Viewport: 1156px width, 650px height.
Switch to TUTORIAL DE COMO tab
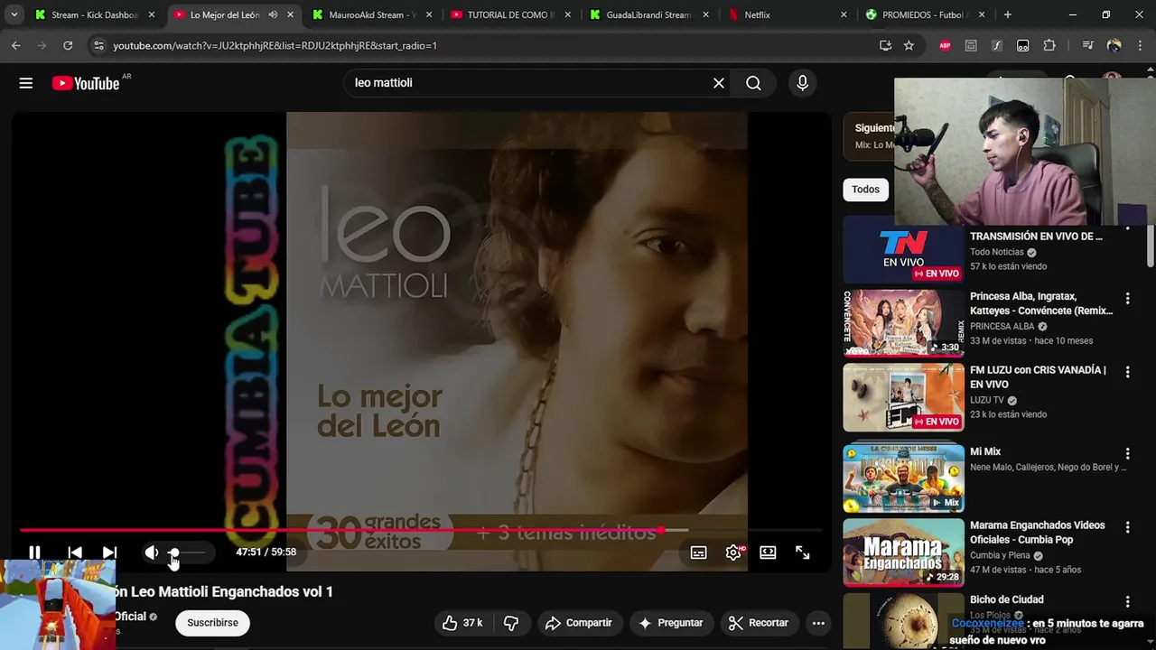(510, 14)
